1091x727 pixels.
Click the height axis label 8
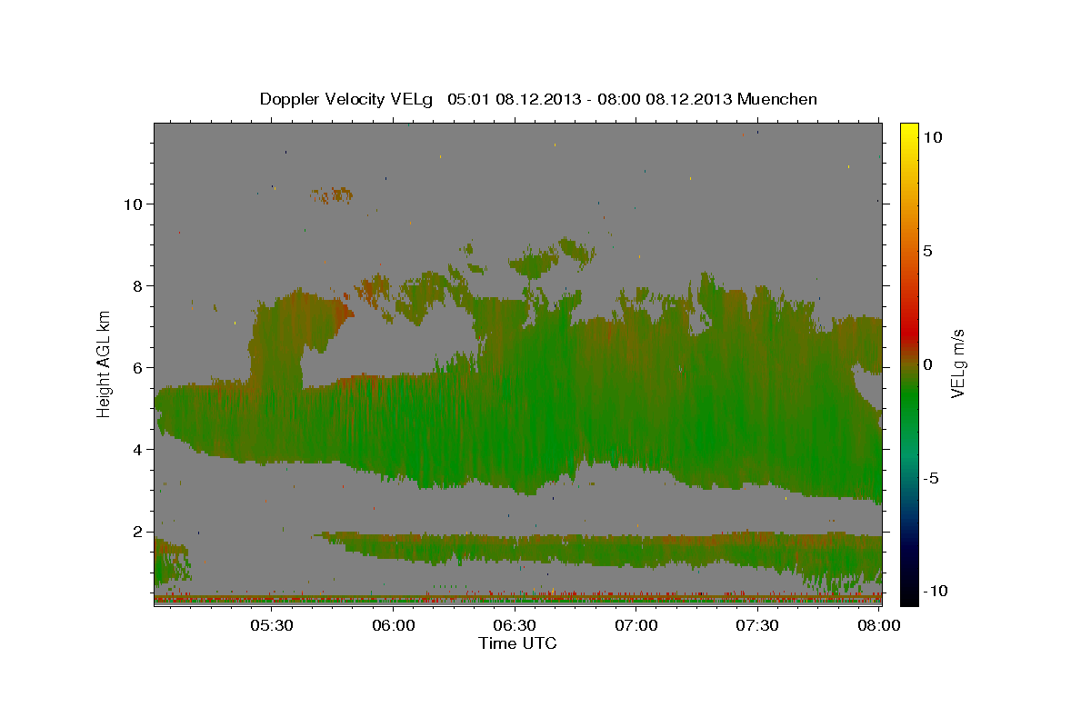pos(138,286)
